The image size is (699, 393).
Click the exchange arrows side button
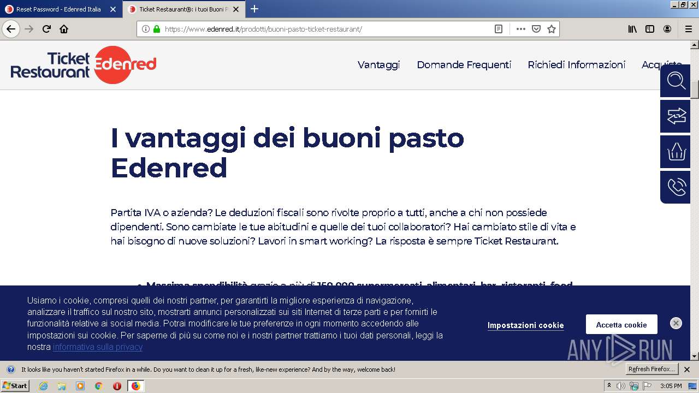(676, 116)
